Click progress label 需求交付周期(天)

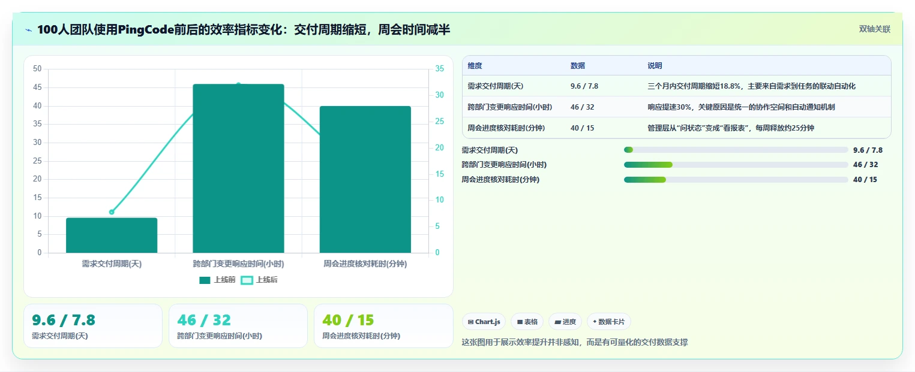pos(490,150)
